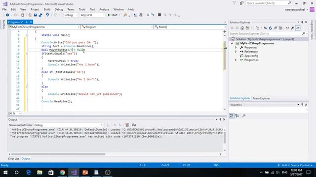
Task: Expand the References node in Solution Explorer
Action: point(236,52)
